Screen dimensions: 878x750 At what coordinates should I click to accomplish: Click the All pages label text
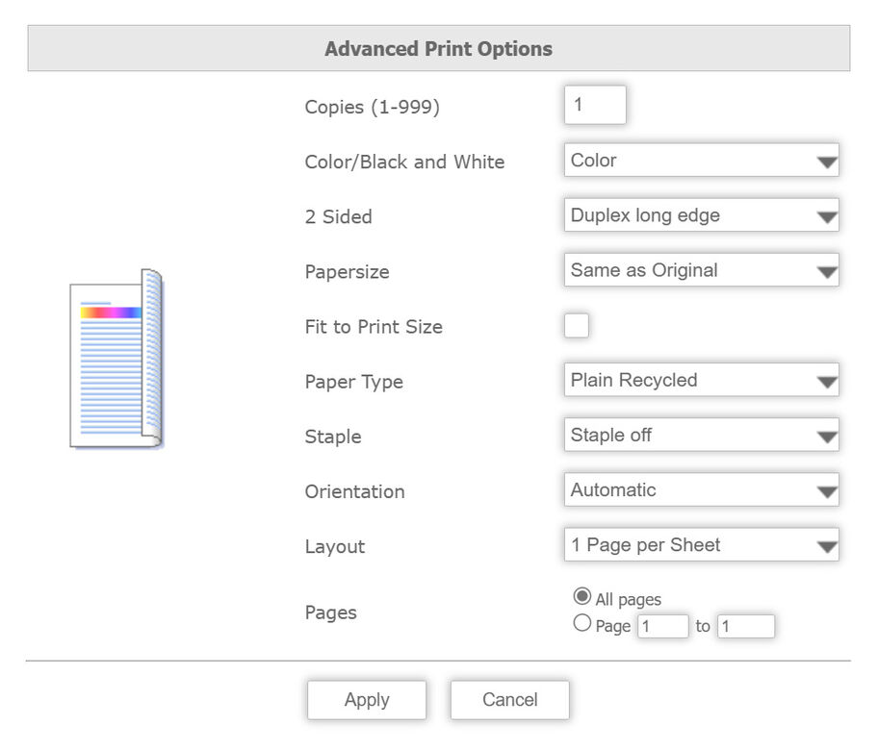[x=628, y=600]
